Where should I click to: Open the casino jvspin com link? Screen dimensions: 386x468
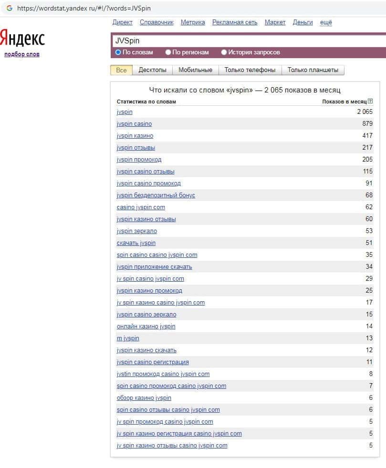tap(141, 207)
